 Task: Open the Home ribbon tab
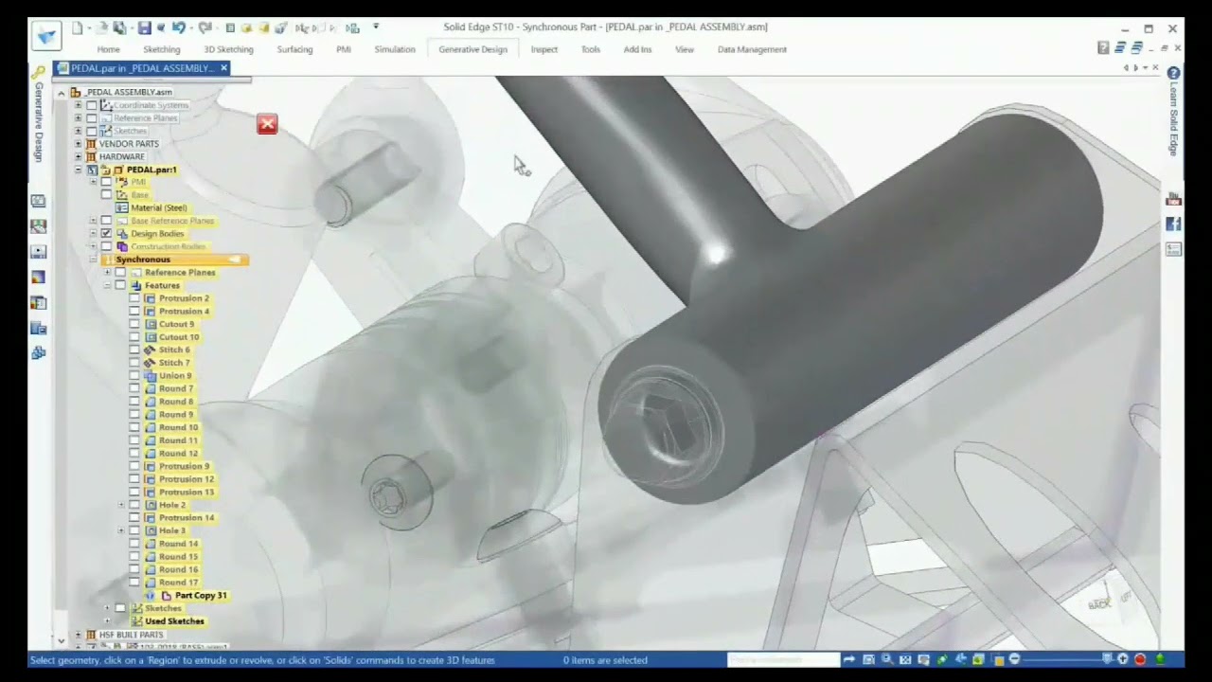(x=108, y=49)
